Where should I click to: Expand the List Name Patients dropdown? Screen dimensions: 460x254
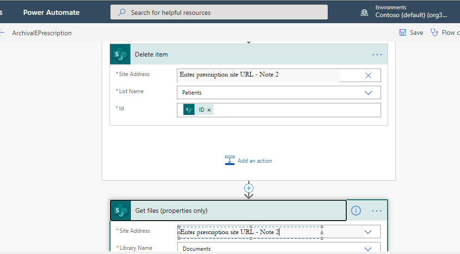[x=368, y=93]
